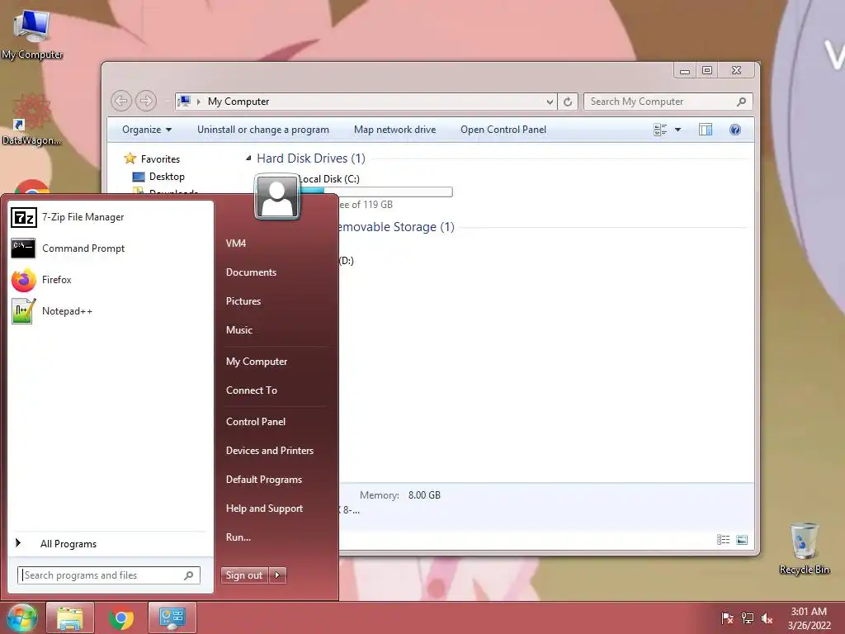Open My Computer from Start menu
This screenshot has width=845, height=634.
click(x=257, y=362)
